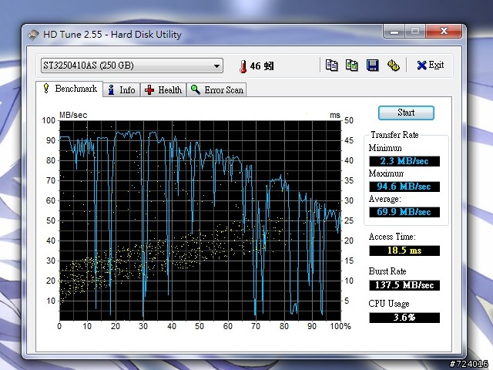
Task: Click the CPU Usage value 3.6%
Action: [404, 318]
